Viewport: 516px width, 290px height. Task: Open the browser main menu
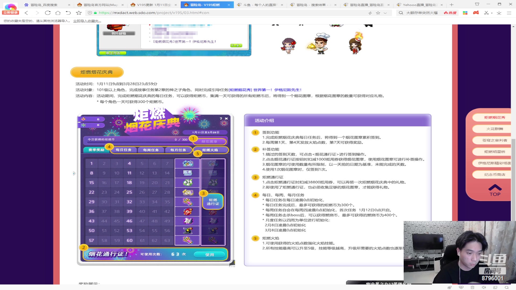[x=509, y=13]
